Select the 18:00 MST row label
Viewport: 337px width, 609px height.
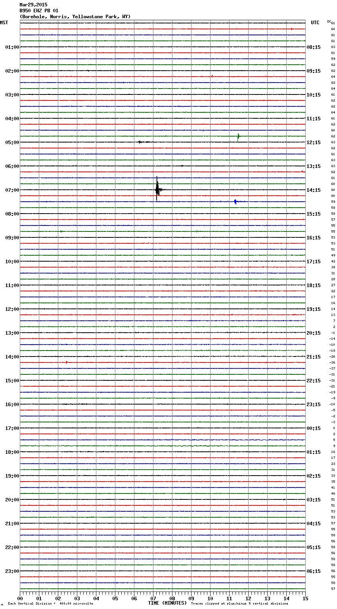(12, 452)
